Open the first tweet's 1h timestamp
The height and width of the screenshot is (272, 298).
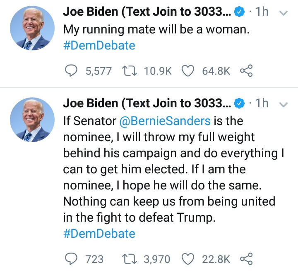(262, 12)
